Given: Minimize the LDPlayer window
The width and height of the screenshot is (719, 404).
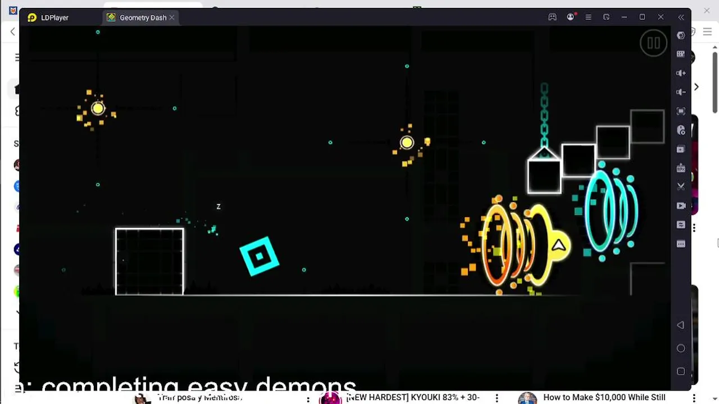Looking at the screenshot, I should point(624,17).
